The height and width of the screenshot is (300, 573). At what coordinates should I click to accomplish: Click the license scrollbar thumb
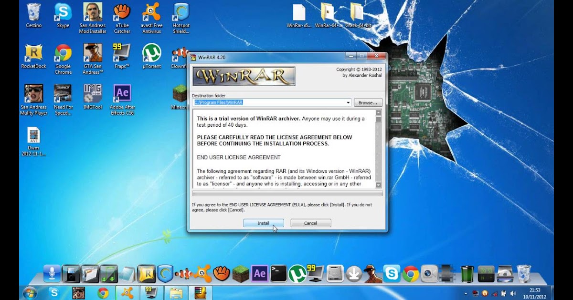[379, 120]
